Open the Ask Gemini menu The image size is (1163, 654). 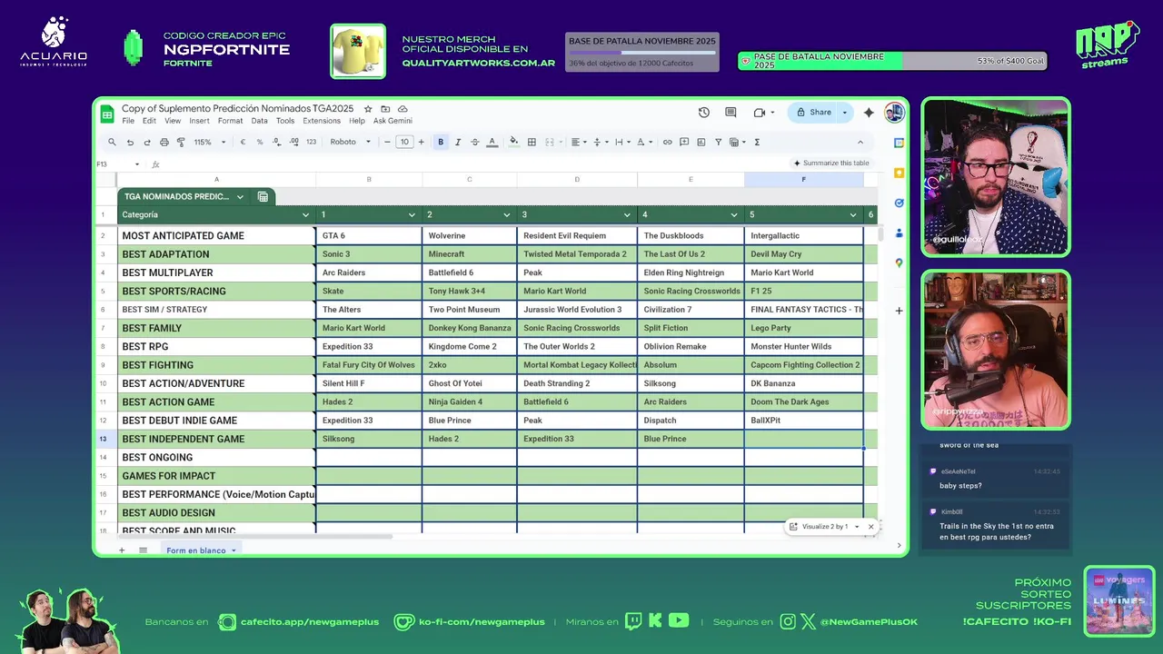393,121
